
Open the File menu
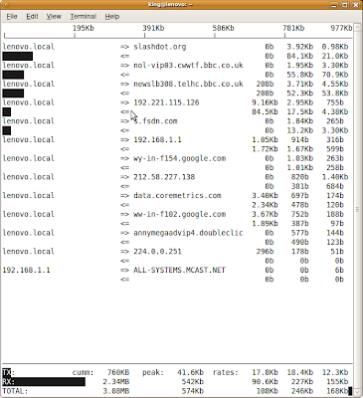[12, 16]
